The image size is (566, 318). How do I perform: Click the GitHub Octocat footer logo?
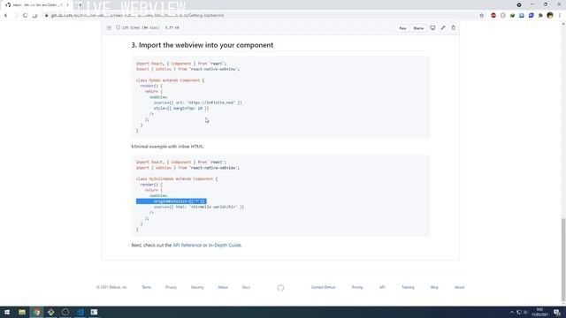pos(280,288)
